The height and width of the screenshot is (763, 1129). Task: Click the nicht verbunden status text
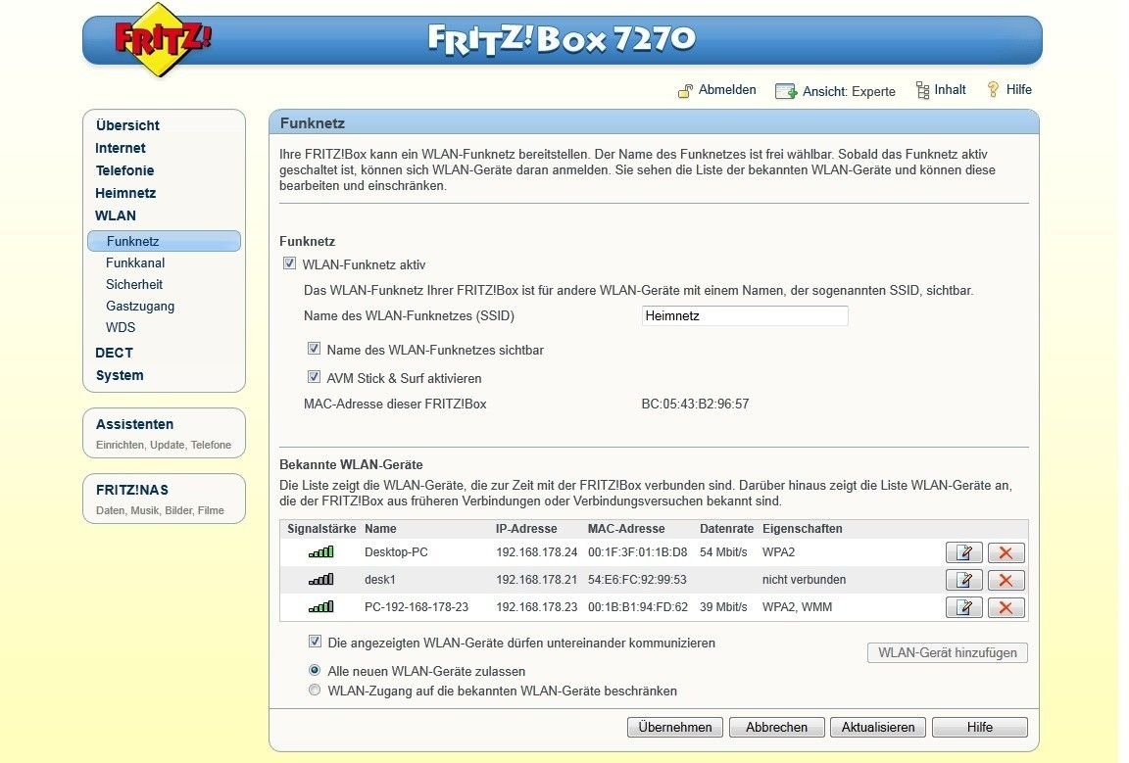click(805, 580)
